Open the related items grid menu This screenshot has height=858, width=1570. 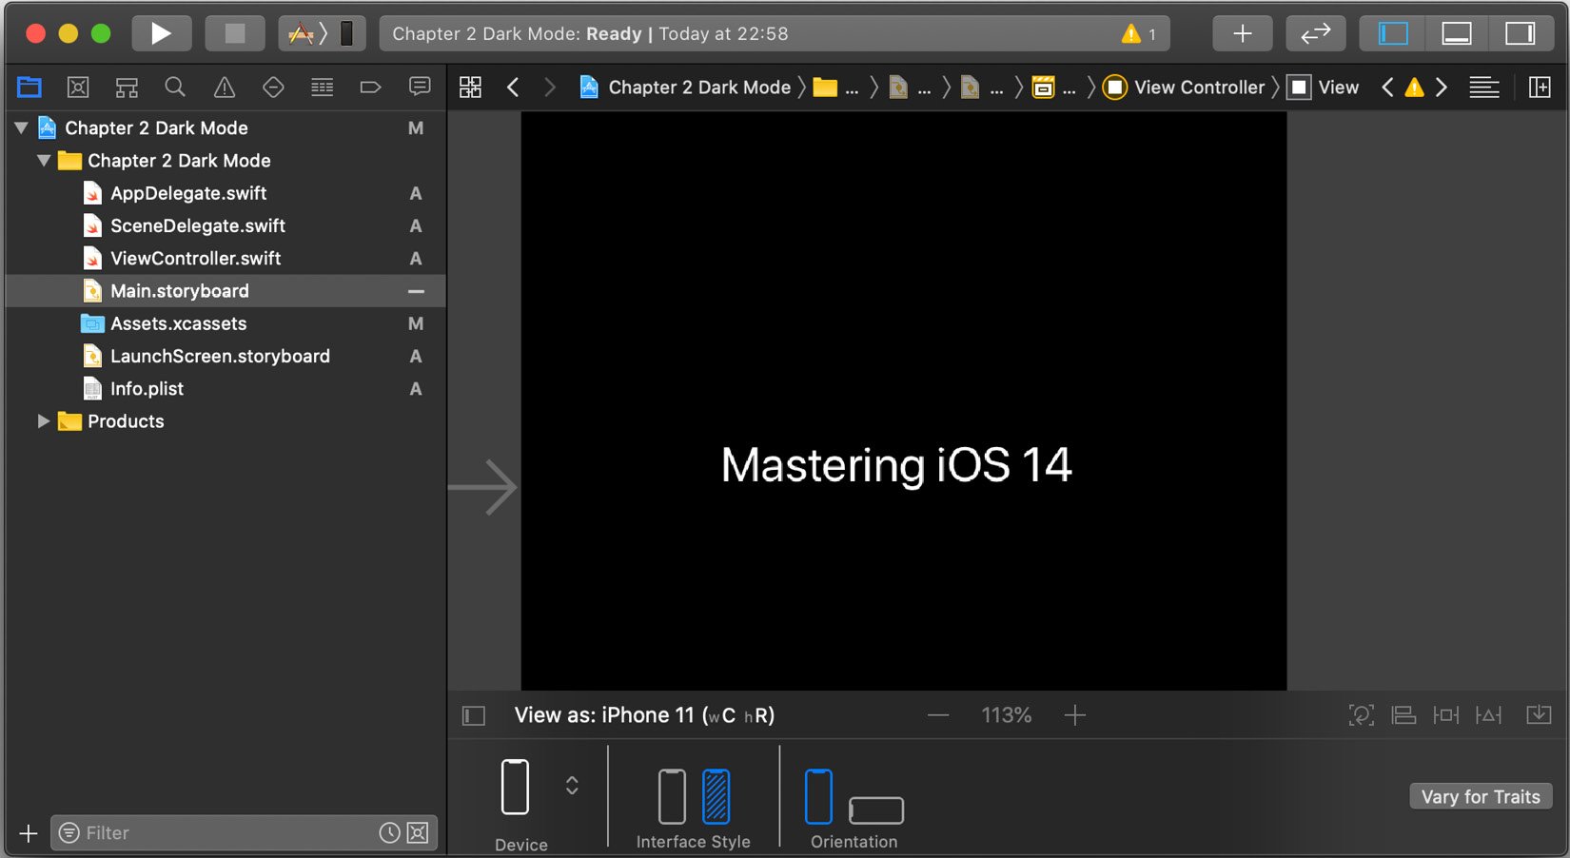click(470, 88)
